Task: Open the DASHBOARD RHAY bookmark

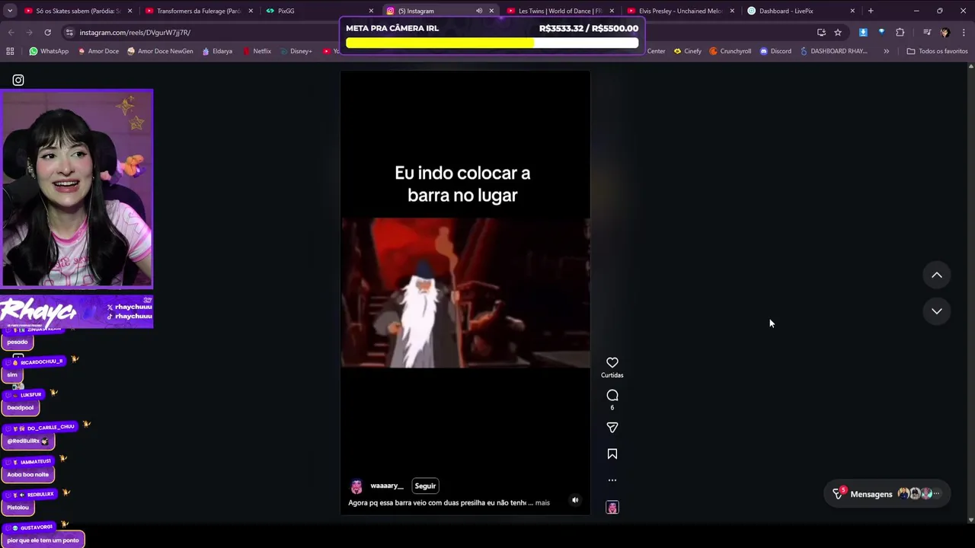Action: [833, 51]
